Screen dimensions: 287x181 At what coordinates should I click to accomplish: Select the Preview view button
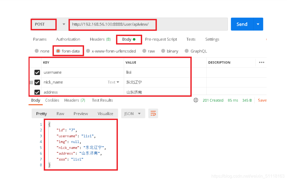click(81, 113)
